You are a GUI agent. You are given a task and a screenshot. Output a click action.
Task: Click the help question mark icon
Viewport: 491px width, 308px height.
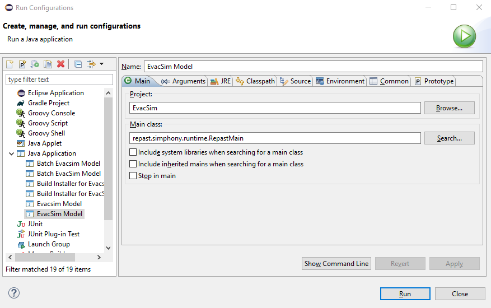pos(14,293)
